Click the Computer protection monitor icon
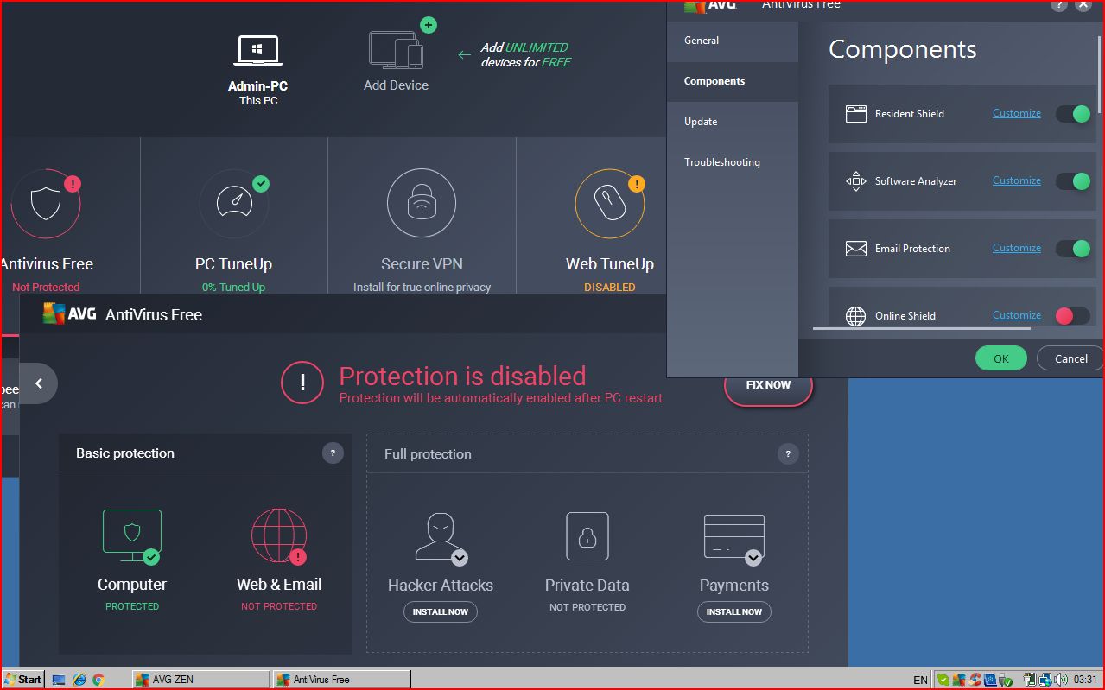Image resolution: width=1105 pixels, height=690 pixels. tap(132, 533)
